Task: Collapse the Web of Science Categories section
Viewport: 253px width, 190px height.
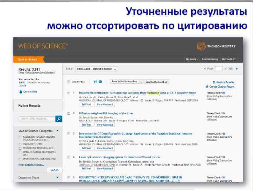Action: [x=58, y=131]
